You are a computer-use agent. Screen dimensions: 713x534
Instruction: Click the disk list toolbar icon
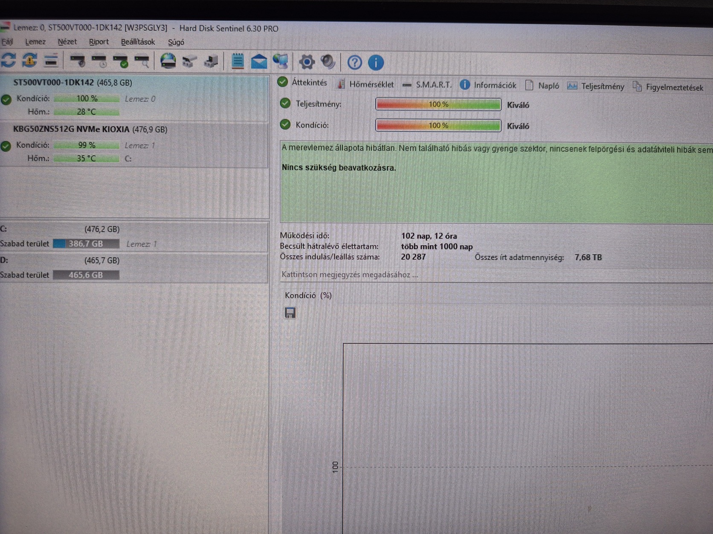tap(51, 61)
